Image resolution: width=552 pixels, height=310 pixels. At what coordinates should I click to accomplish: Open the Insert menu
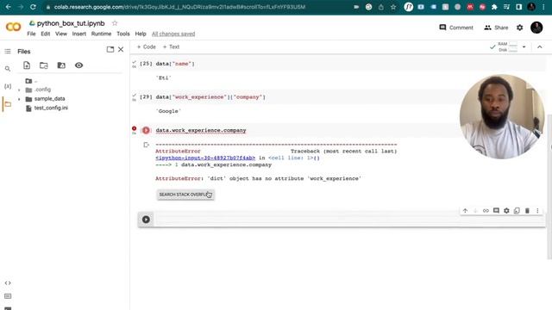78,34
